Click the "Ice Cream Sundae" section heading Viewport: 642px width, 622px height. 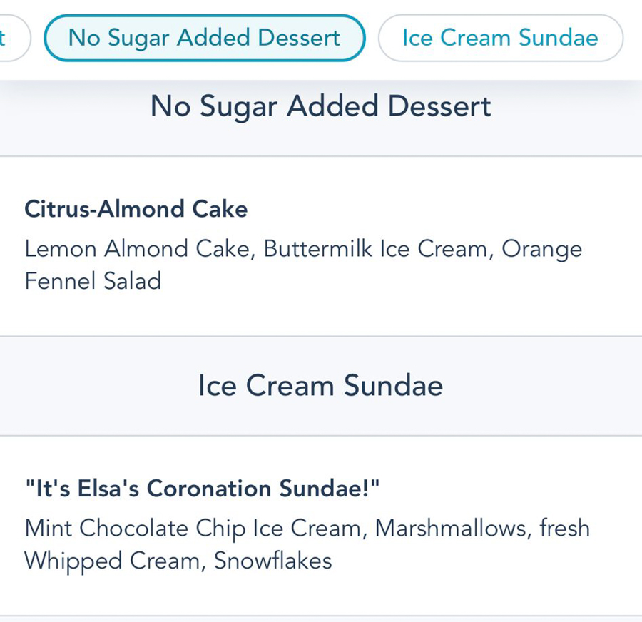[x=320, y=386]
